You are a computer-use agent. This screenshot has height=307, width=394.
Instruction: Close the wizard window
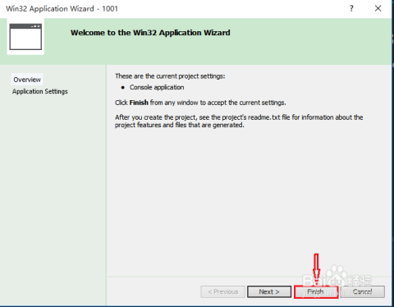(x=378, y=8)
